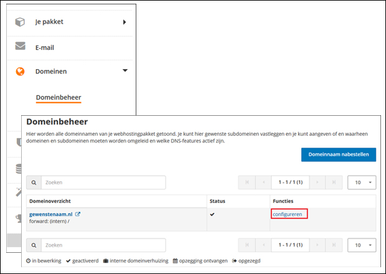Go to next page in upper pagination
This screenshot has width=386, height=274.
pos(317,182)
